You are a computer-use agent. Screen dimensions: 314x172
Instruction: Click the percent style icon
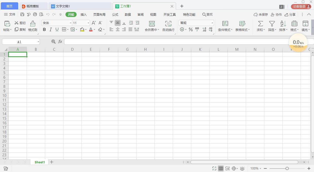click(x=191, y=30)
